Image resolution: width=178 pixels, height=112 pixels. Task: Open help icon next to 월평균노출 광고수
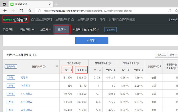(x=175, y=68)
